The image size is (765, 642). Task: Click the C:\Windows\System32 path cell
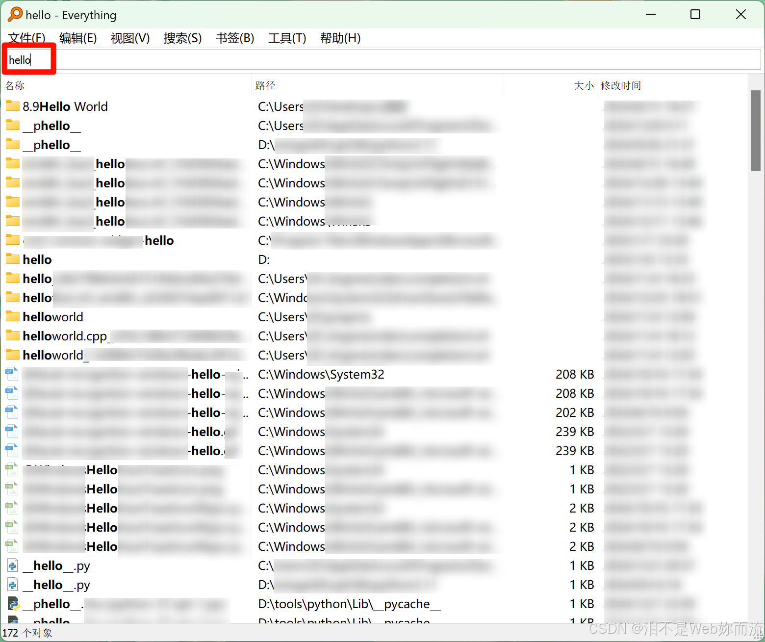point(321,374)
